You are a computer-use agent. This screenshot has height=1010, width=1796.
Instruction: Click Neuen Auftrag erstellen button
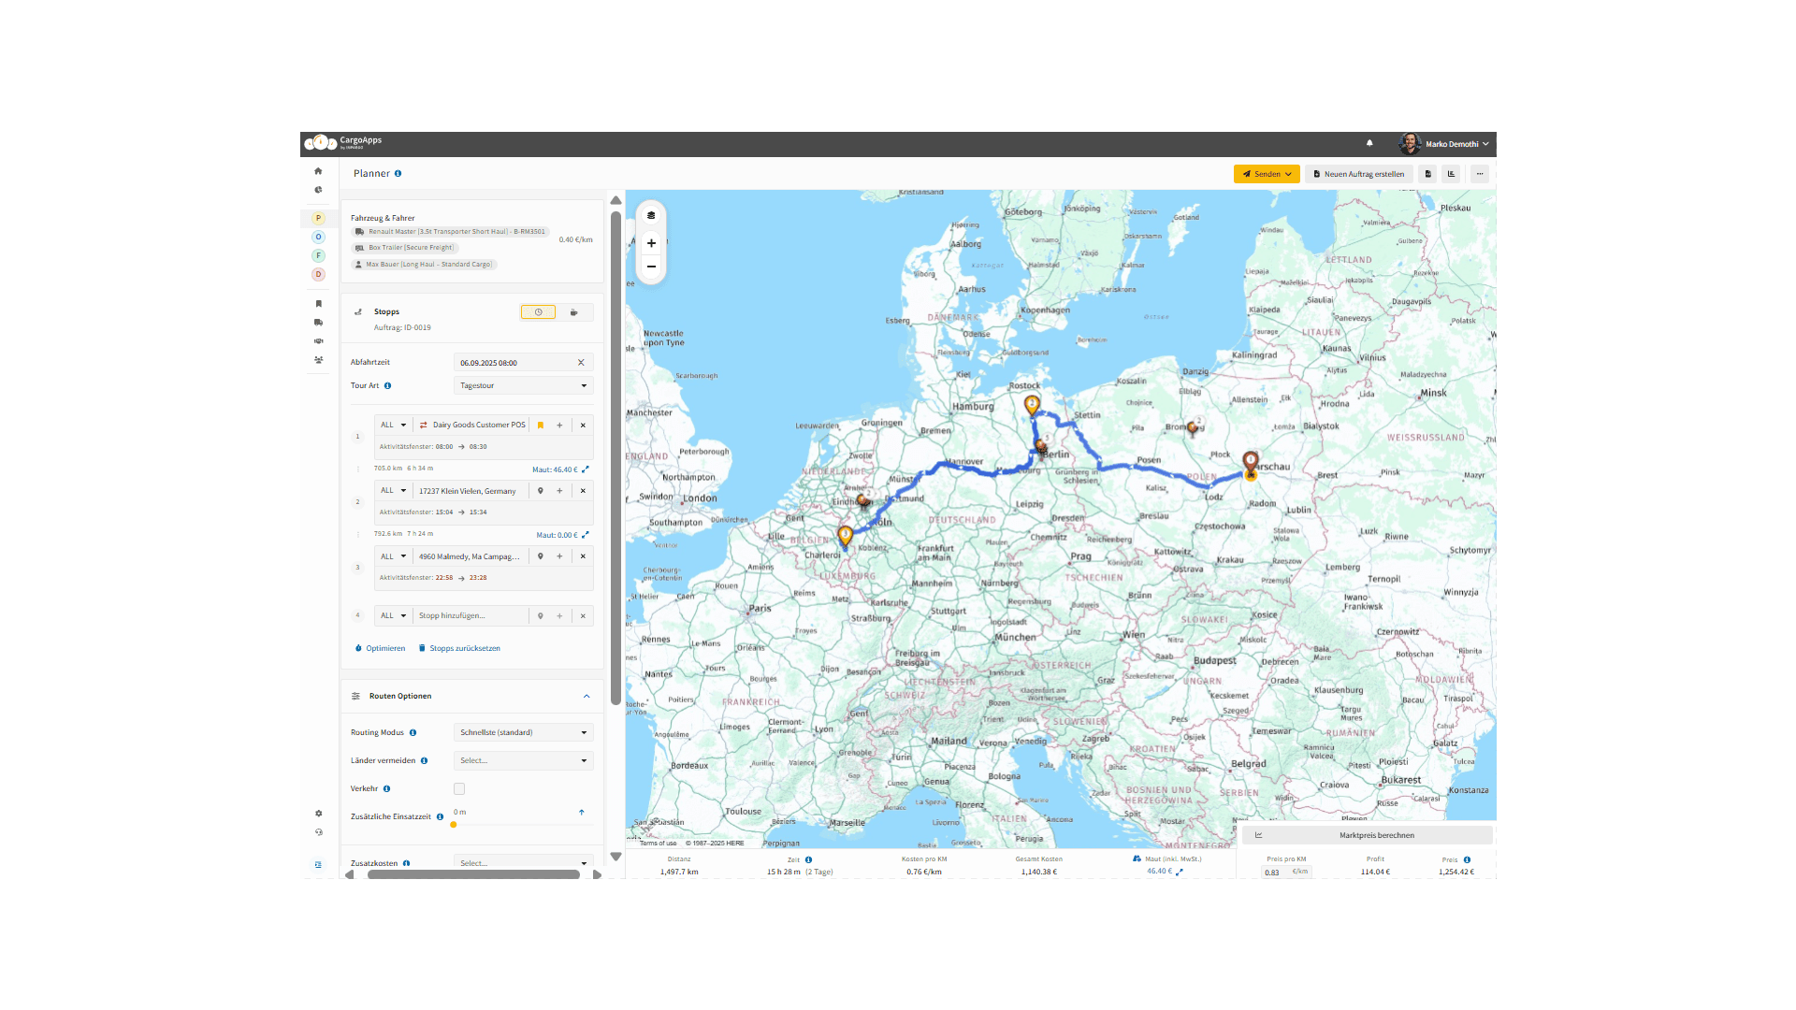tap(1359, 174)
